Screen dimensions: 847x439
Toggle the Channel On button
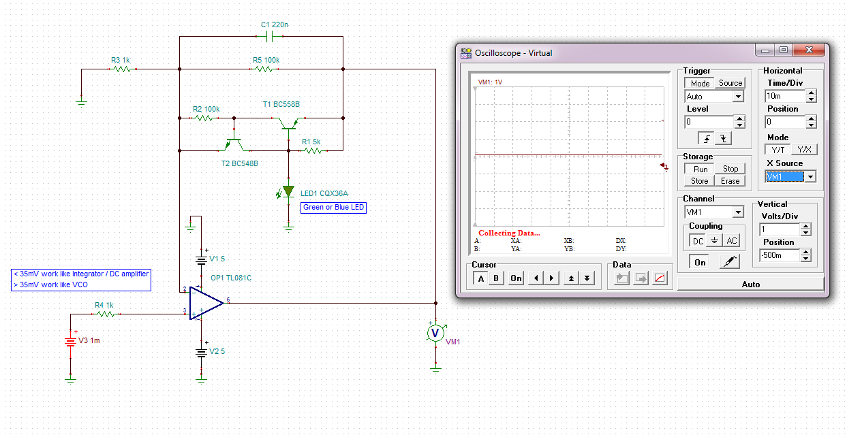tap(700, 262)
